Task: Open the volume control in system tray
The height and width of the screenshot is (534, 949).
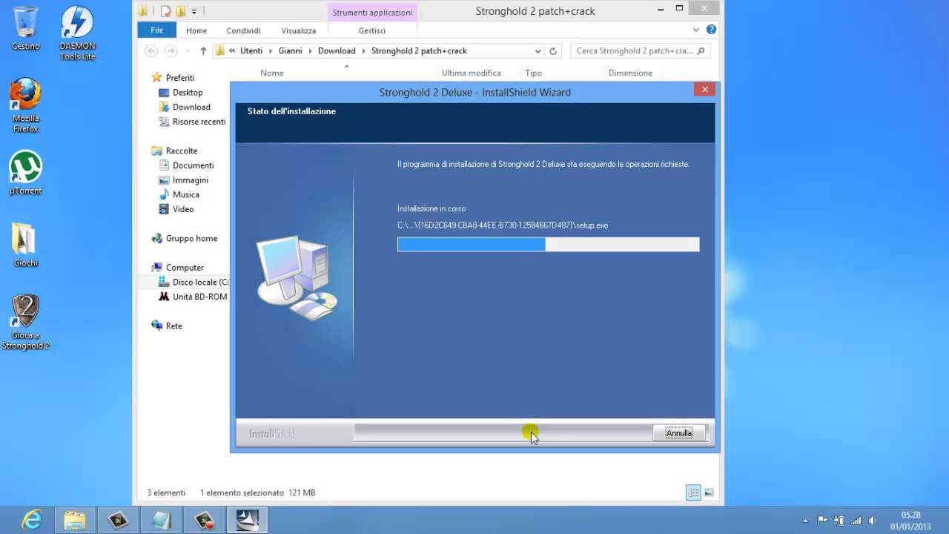Action: [873, 521]
